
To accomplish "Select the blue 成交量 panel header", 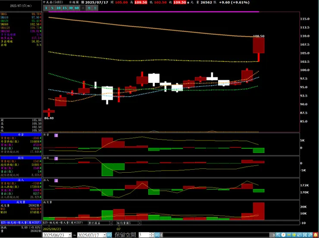I will (x=21, y=202).
